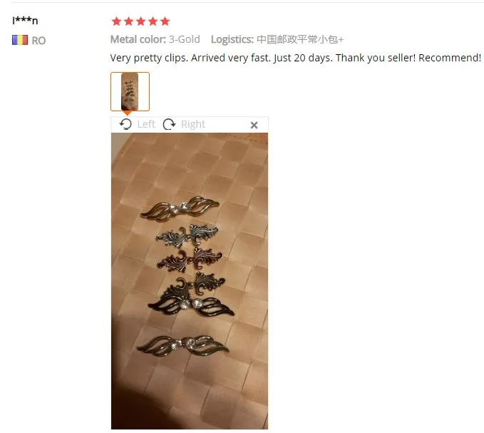Click the first red rating star
Viewport: 484px width, 433px height.
[116, 21]
